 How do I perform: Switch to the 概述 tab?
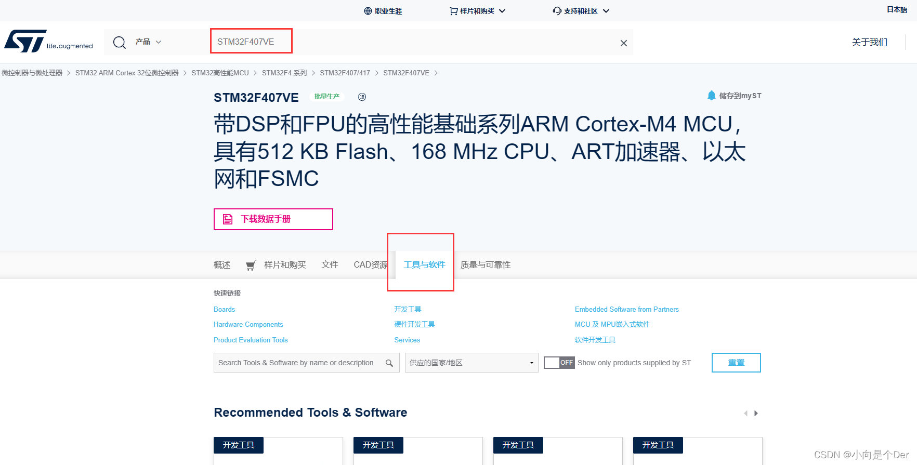(222, 265)
